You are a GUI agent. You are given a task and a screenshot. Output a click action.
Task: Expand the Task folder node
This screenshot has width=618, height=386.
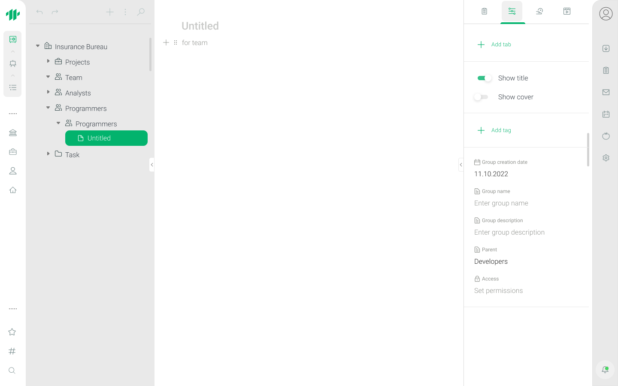coord(48,154)
